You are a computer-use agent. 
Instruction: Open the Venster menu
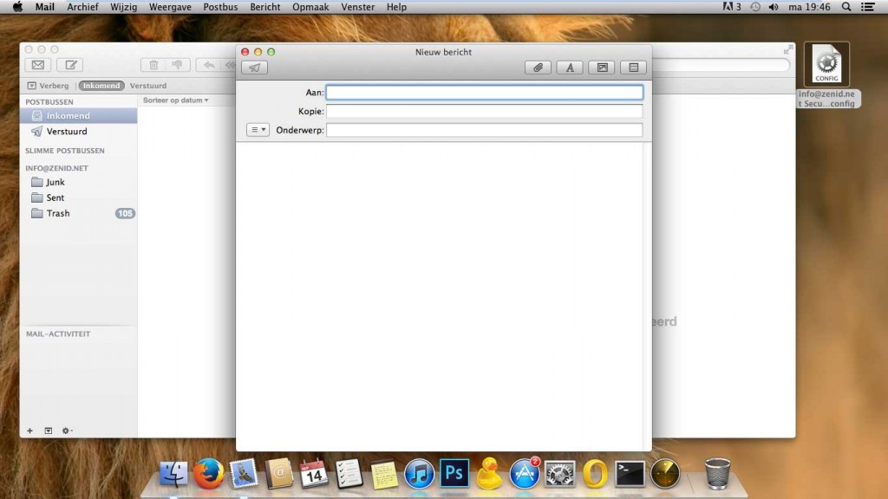358,7
